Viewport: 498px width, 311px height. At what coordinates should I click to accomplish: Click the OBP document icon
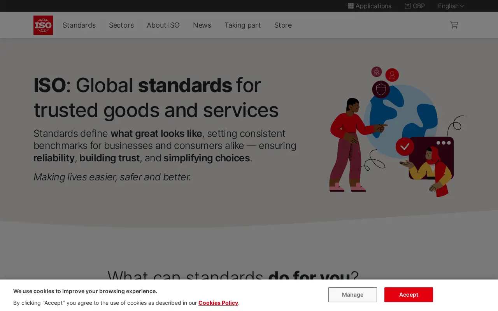(407, 6)
